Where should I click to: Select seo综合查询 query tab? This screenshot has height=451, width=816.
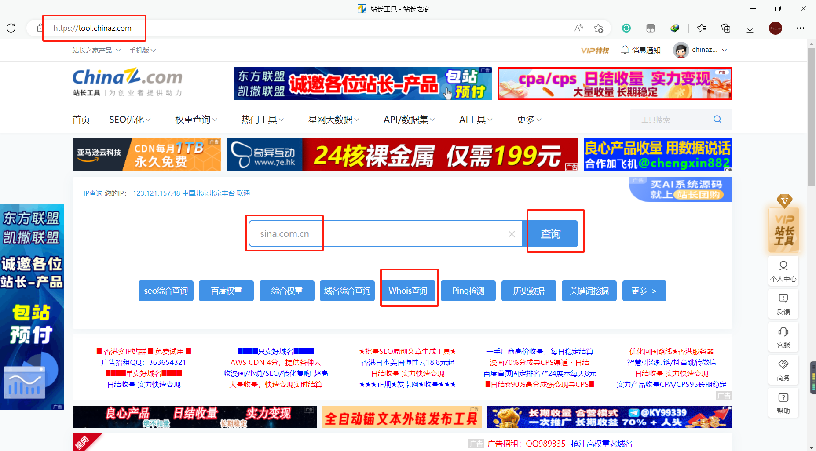pos(166,291)
